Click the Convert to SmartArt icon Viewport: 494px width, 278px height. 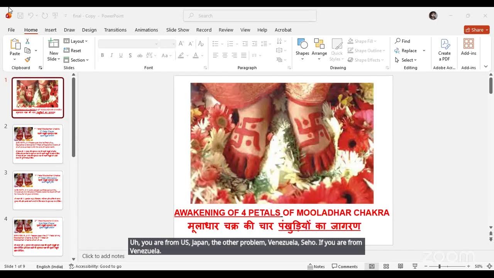[281, 60]
